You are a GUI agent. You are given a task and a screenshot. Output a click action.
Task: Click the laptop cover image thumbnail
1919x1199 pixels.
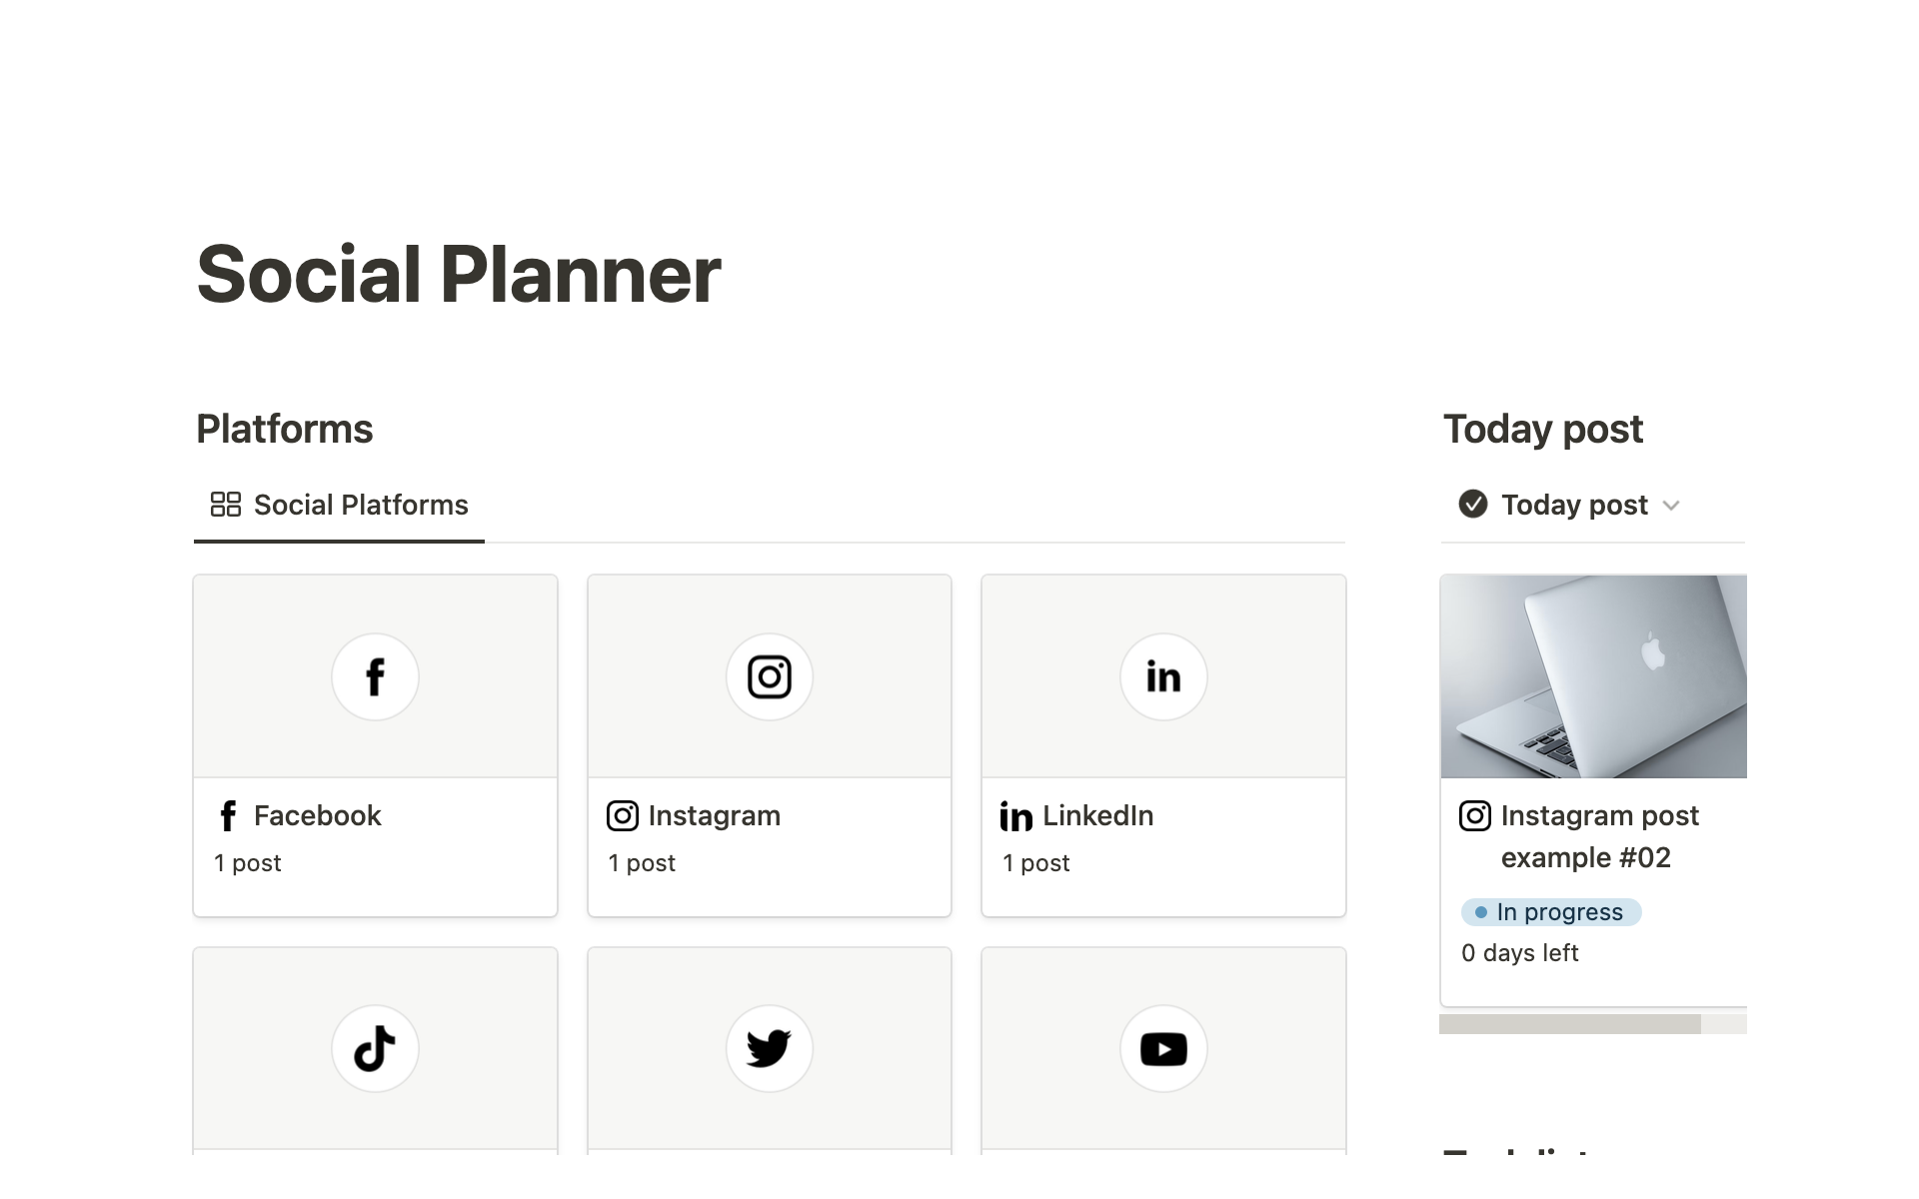tap(1593, 676)
